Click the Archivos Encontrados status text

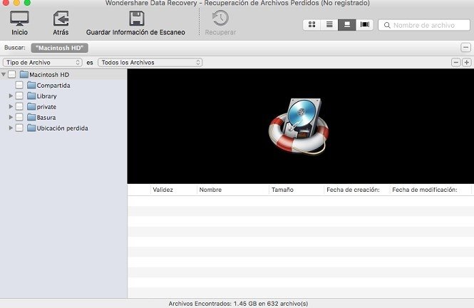pyautogui.click(x=238, y=304)
